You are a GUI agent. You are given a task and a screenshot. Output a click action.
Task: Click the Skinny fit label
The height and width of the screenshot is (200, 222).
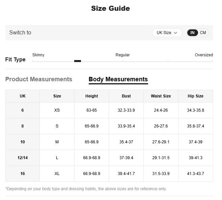(38, 55)
